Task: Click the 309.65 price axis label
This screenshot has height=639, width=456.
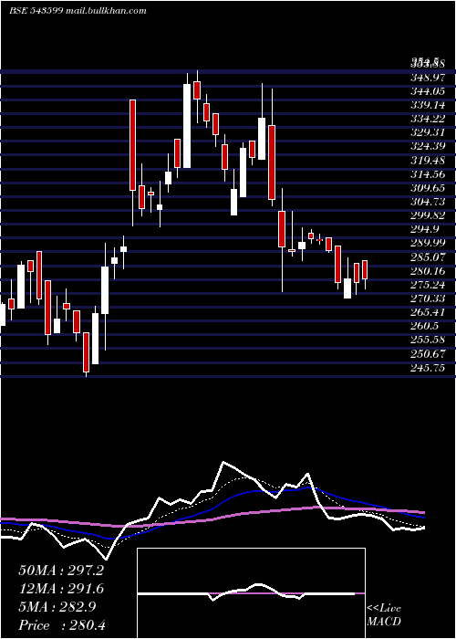Action: tap(428, 188)
